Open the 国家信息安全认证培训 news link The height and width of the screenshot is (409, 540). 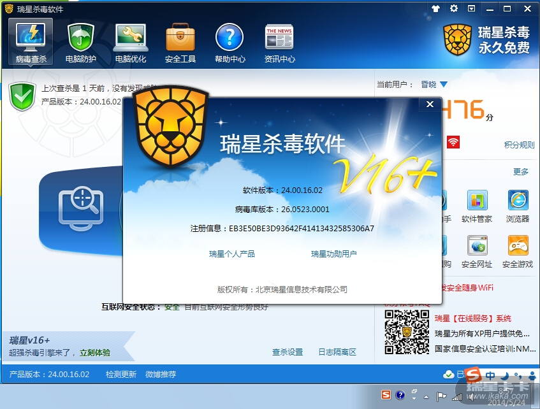pyautogui.click(x=485, y=348)
